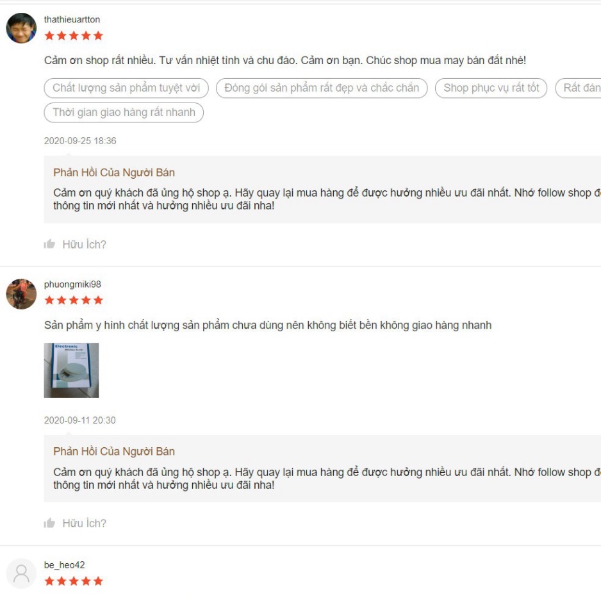The height and width of the screenshot is (601, 601).
Task: Click thathieuartton's profile avatar
Action: tap(21, 28)
